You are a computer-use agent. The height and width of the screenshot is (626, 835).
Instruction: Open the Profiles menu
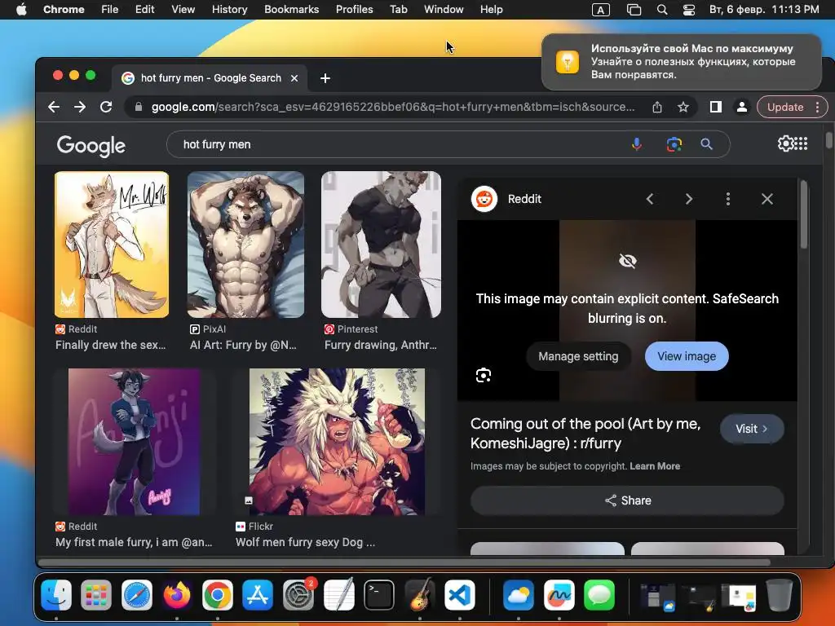pos(354,10)
